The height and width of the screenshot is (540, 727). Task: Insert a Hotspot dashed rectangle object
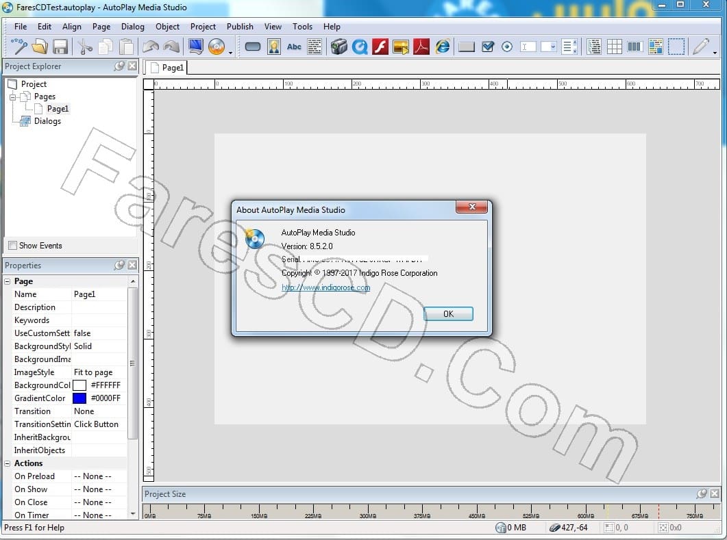(676, 47)
